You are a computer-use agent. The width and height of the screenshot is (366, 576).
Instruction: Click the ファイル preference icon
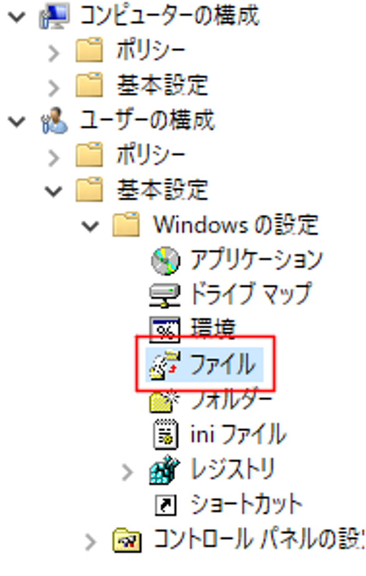165,365
